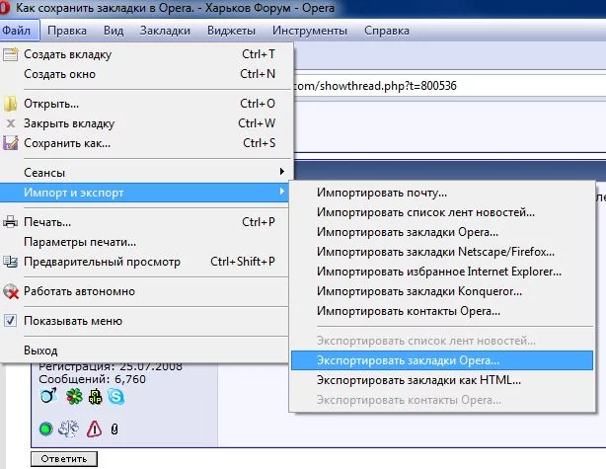This screenshot has height=469, width=606.
Task: Select "Экспортировать закладки Opera..."
Action: (x=409, y=360)
